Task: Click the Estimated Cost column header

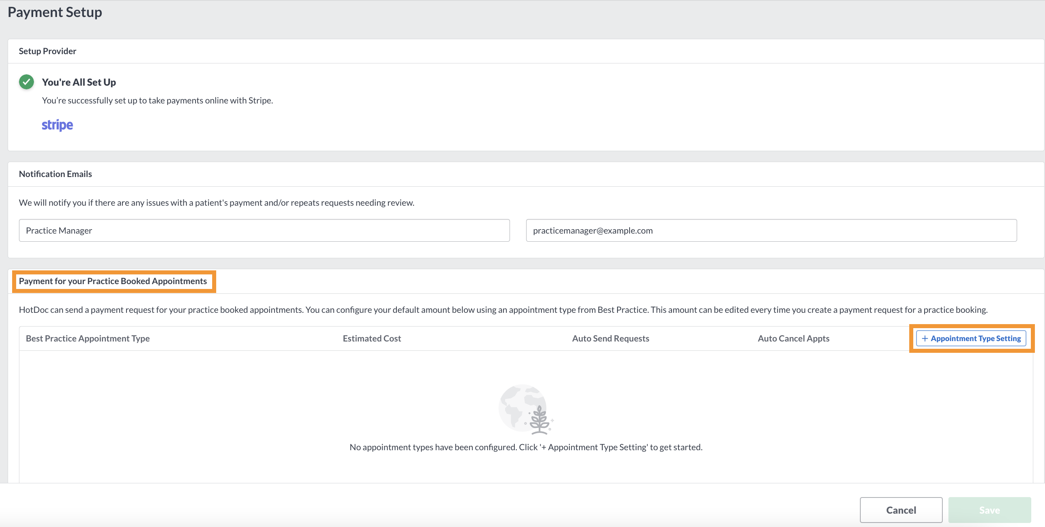Action: pyautogui.click(x=372, y=338)
